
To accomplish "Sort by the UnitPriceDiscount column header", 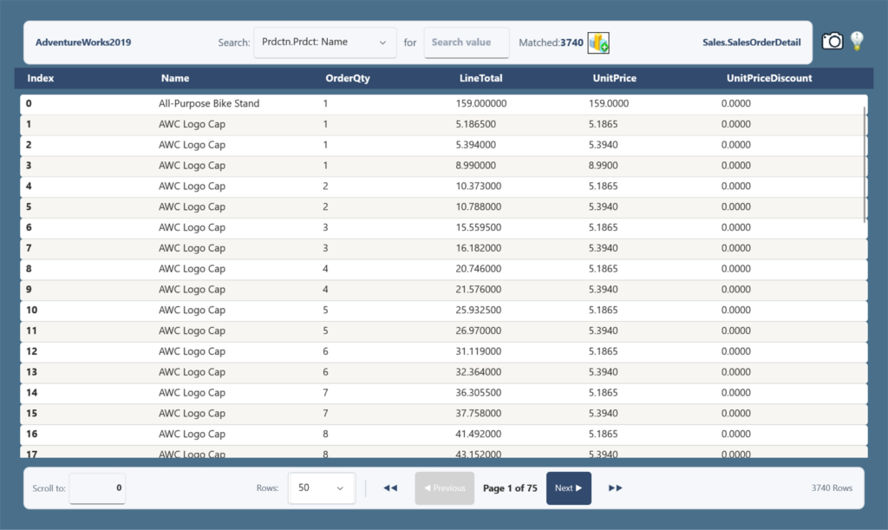I will pyautogui.click(x=769, y=78).
